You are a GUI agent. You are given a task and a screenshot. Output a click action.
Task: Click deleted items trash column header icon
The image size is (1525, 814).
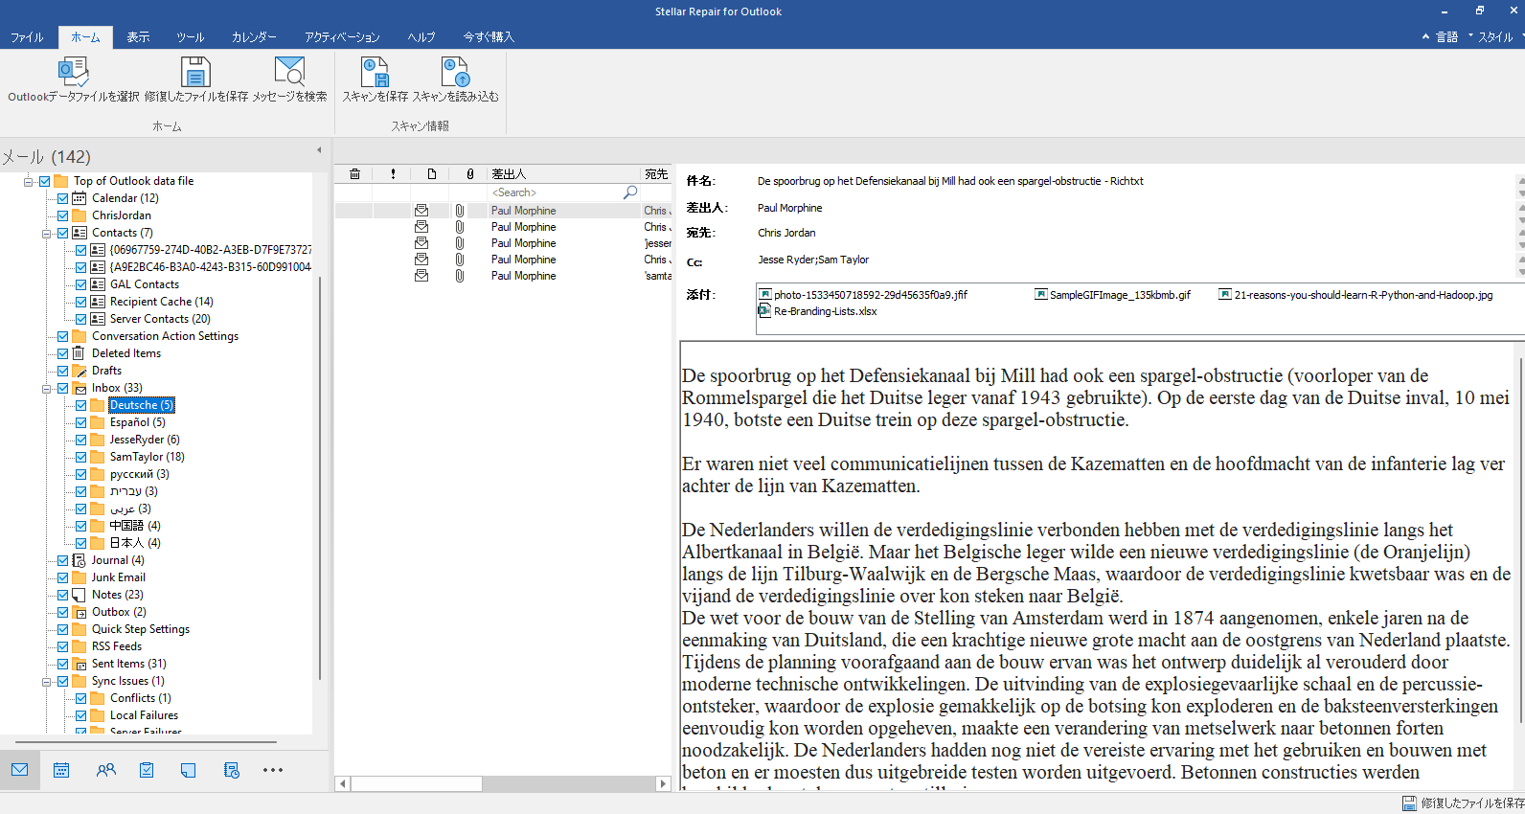pos(354,174)
